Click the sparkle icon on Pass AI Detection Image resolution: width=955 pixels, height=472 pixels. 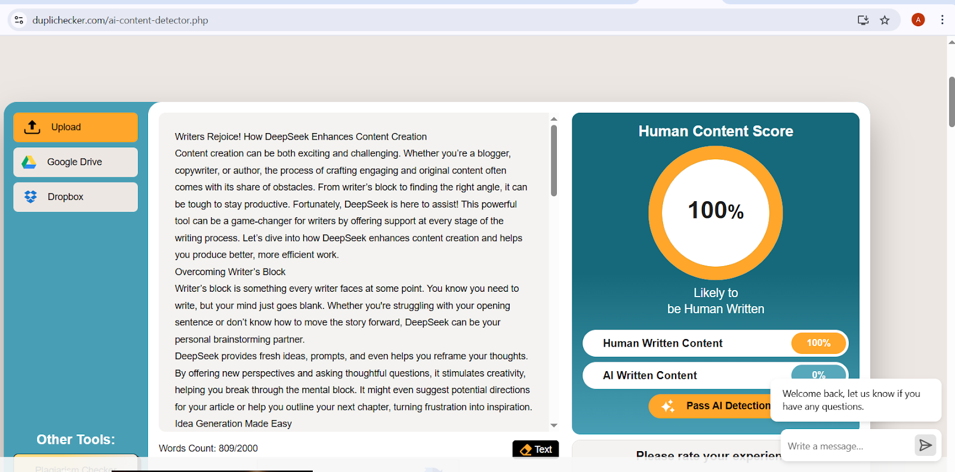[x=668, y=406]
